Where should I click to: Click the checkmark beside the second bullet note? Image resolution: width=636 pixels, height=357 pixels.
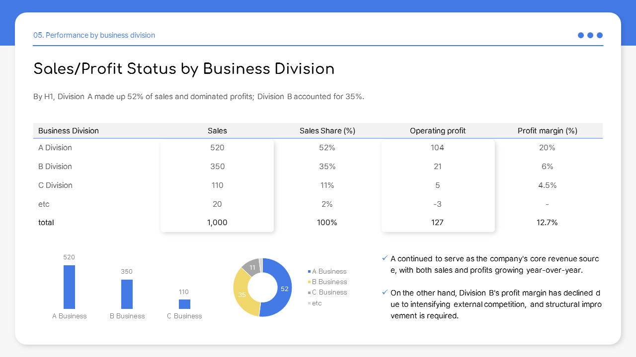pos(385,292)
